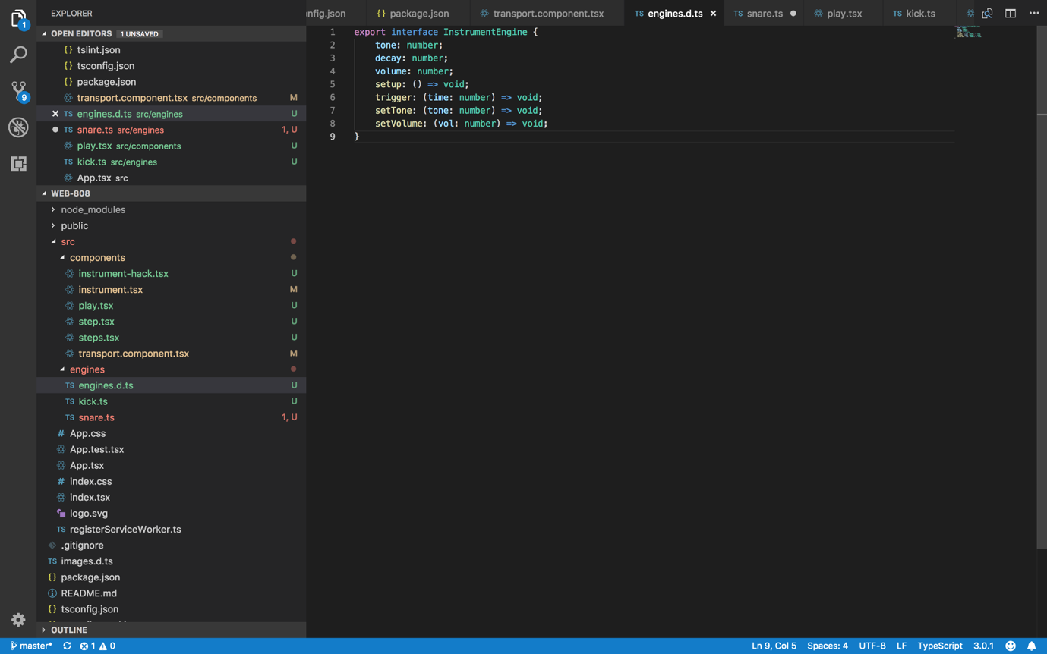Switch to the transport.component.tsx tab

pyautogui.click(x=547, y=14)
